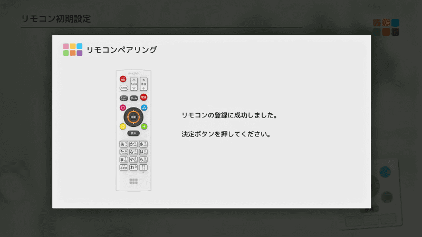The width and height of the screenshot is (422, 237).
Task: Click the right arrow on remote directional pad
Action: pyautogui.click(x=140, y=117)
